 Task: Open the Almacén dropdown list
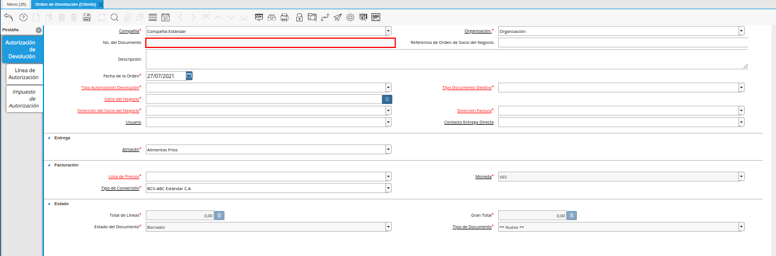[388, 150]
